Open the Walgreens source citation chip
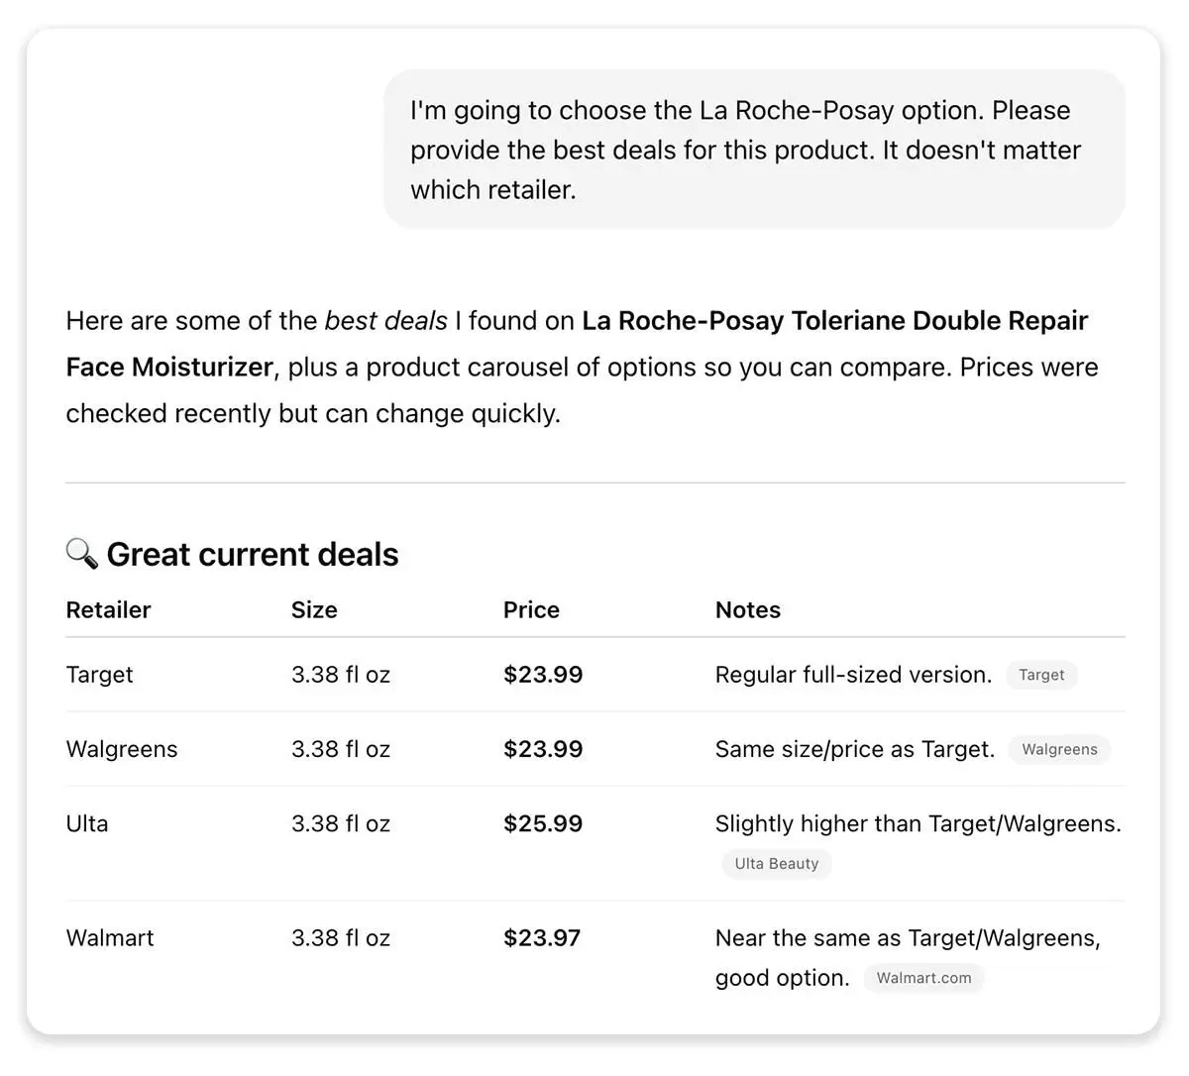The image size is (1189, 1076). pyautogui.click(x=1059, y=749)
